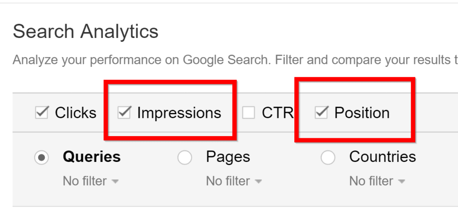Click the Countries label text
This screenshot has width=458, height=219.
pyautogui.click(x=382, y=157)
